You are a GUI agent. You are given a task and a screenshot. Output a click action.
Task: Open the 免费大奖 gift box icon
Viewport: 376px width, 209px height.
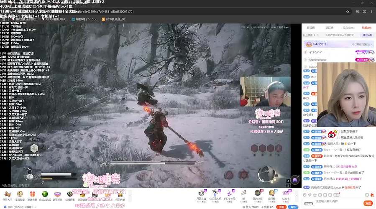32,196
